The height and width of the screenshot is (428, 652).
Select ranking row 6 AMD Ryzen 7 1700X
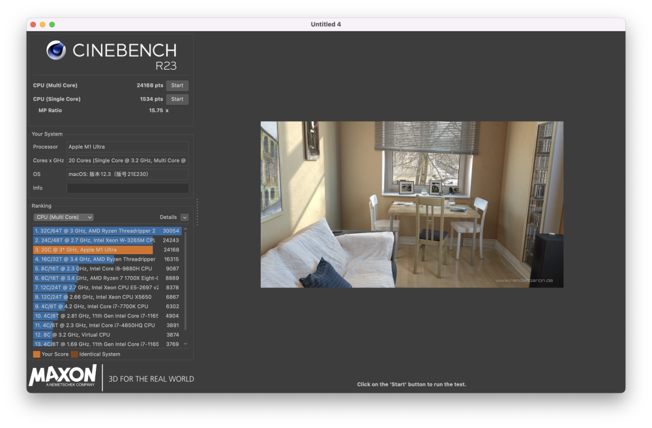108,278
